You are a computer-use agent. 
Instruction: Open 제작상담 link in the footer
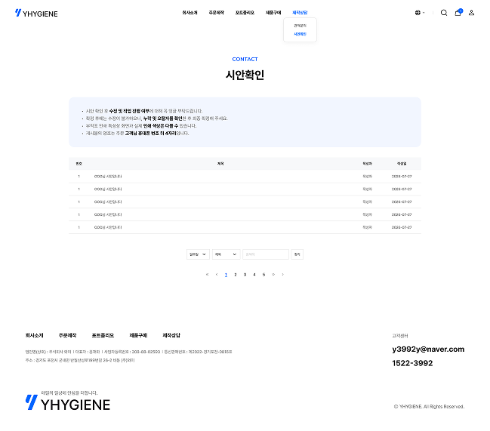[x=171, y=335]
